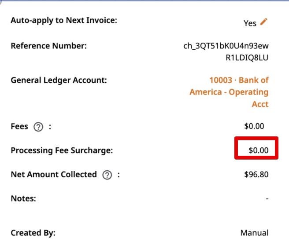Click the Net Amount Collected help icon
The image size is (289, 242).
point(107,175)
